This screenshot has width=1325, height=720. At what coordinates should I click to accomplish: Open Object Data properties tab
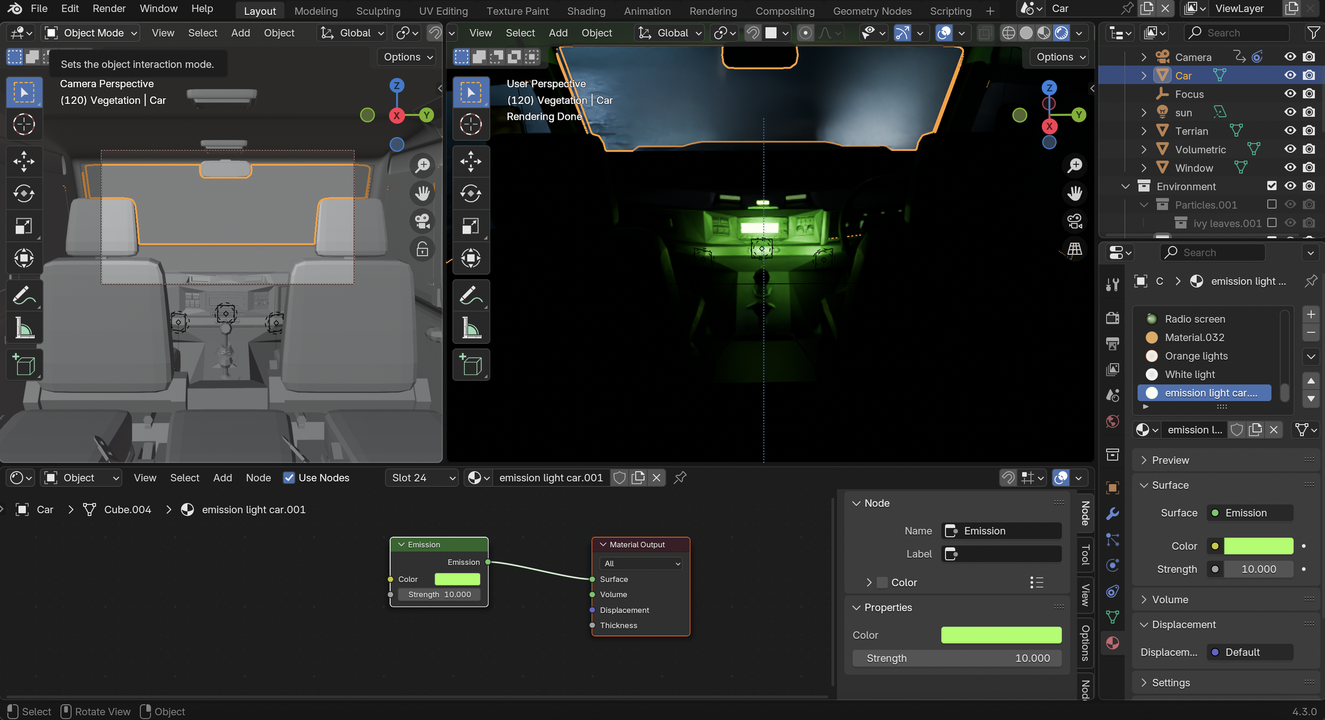point(1113,617)
